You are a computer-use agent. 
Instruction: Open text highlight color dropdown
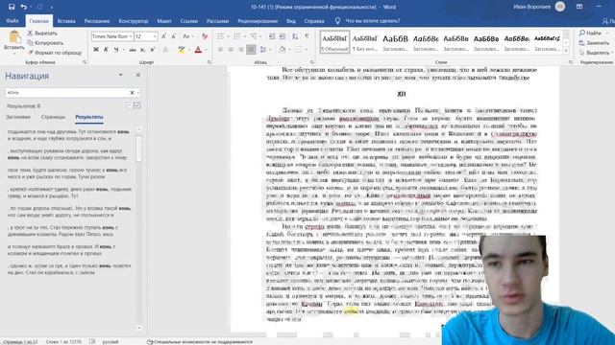188,50
